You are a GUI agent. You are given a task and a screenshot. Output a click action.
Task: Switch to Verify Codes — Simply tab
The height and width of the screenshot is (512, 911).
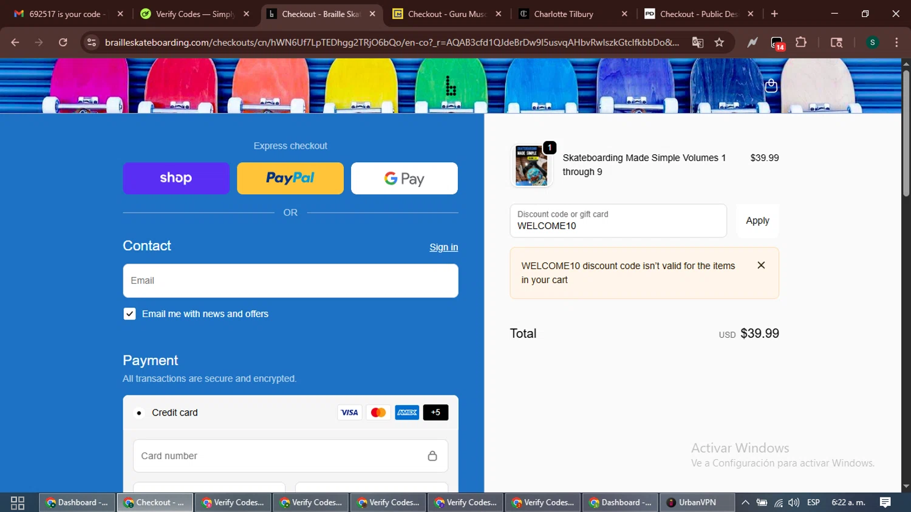click(194, 14)
